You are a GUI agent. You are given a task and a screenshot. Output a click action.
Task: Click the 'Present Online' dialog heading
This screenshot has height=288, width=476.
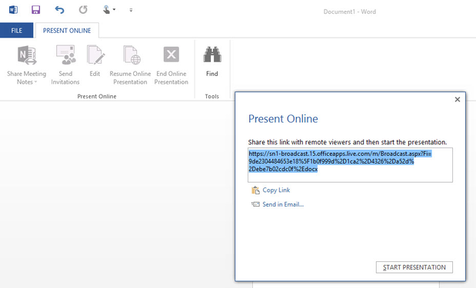pyautogui.click(x=283, y=118)
